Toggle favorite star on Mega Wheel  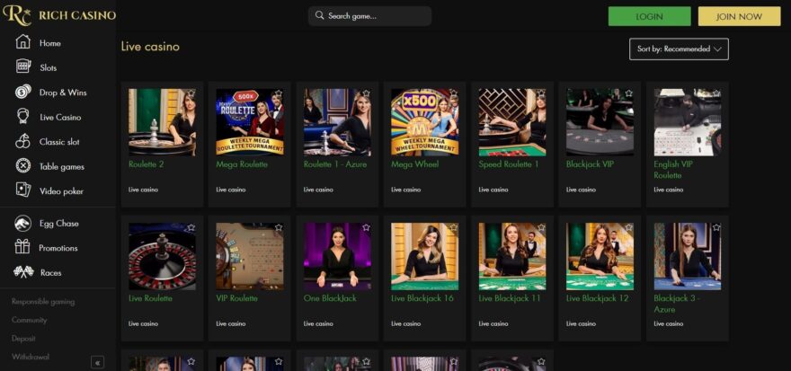(x=453, y=93)
